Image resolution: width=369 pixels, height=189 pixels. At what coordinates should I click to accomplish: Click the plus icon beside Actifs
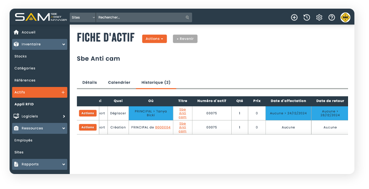63,92
